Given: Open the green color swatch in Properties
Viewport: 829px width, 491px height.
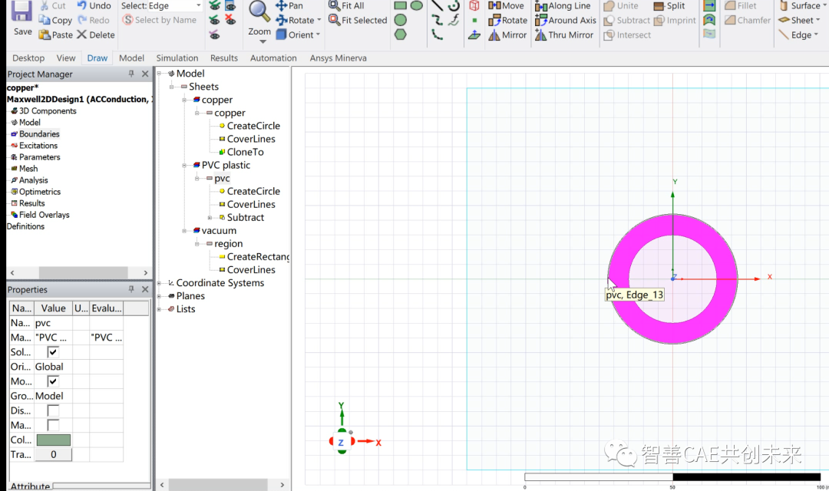Looking at the screenshot, I should (52, 440).
